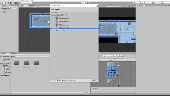Click the All button in export dialog
This screenshot has height=96, width=170.
(53, 80)
